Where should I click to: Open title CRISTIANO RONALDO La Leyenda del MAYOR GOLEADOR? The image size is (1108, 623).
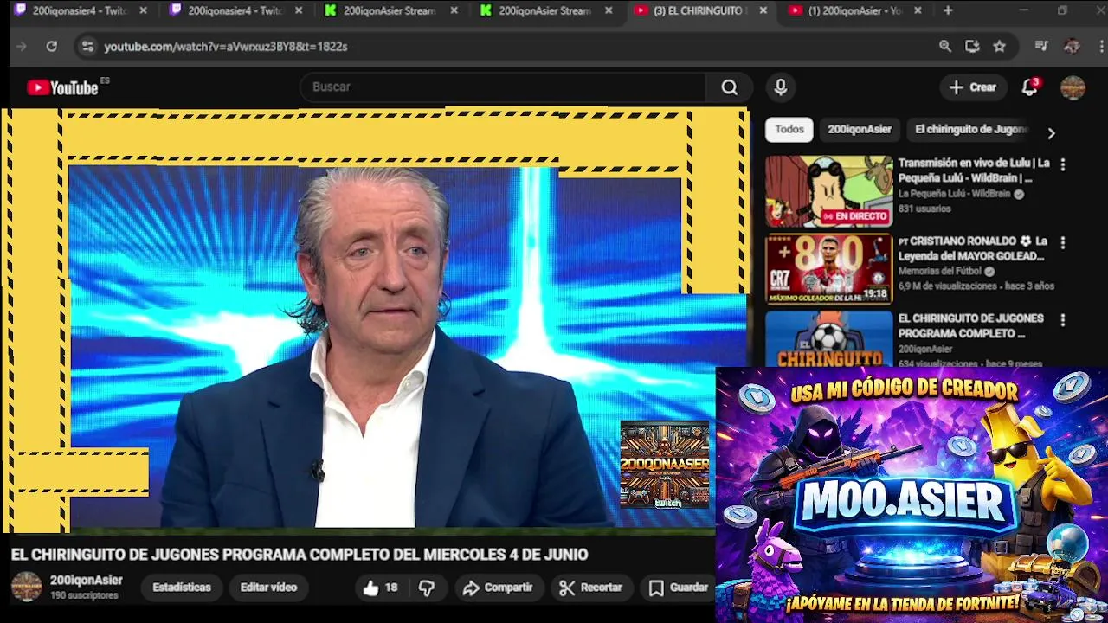[972, 249]
